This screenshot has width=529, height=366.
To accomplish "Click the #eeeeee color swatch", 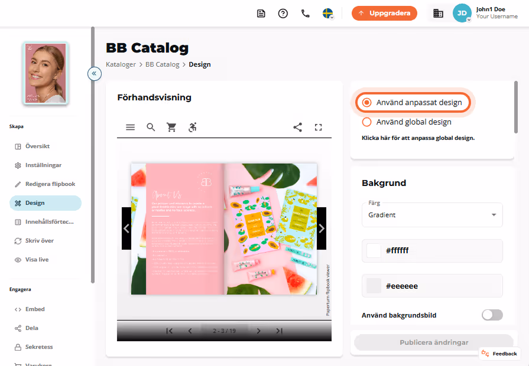I will [x=374, y=286].
